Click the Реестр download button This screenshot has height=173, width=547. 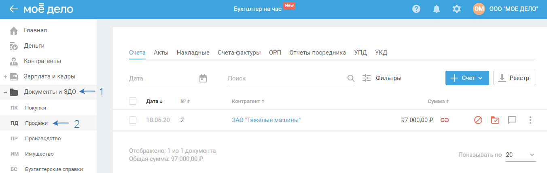point(514,78)
